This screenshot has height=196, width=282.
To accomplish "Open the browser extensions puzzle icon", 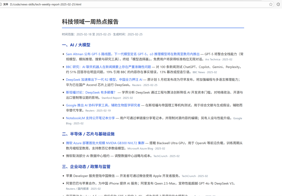I will (x=278, y=4).
